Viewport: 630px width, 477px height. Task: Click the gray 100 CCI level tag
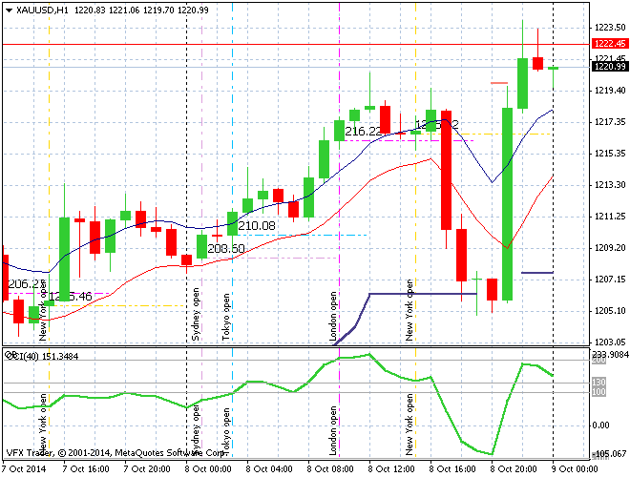598,391
